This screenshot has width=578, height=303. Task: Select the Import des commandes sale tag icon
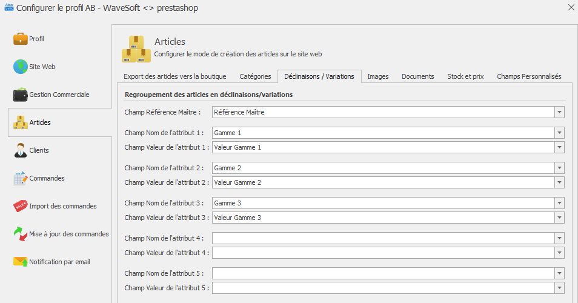tap(20, 206)
